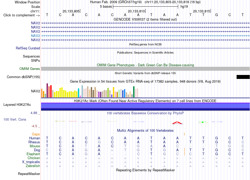This screenshot has height=180, width=250.
Task: Open the RefSeq Curated track label
Action: [x=28, y=48]
